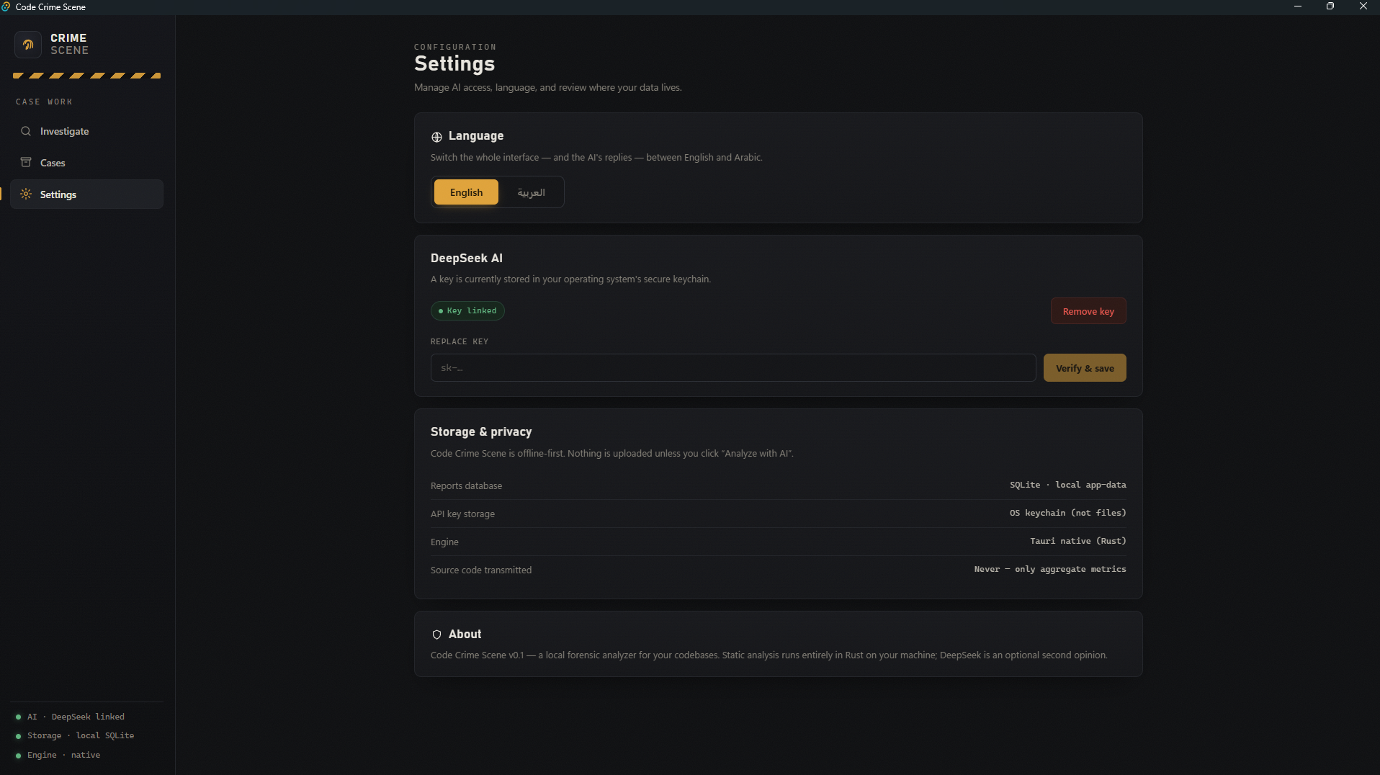1380x775 pixels.
Task: Click the Investigate magnifier icon
Action: point(26,131)
